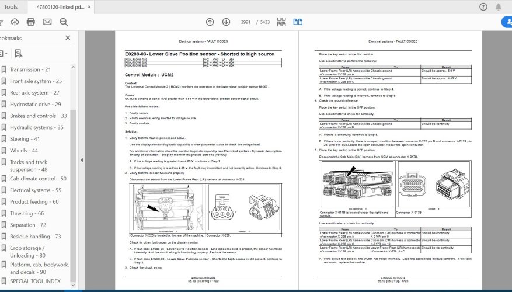Open the Help question mark icon
The image size is (512, 292).
coord(483,7)
